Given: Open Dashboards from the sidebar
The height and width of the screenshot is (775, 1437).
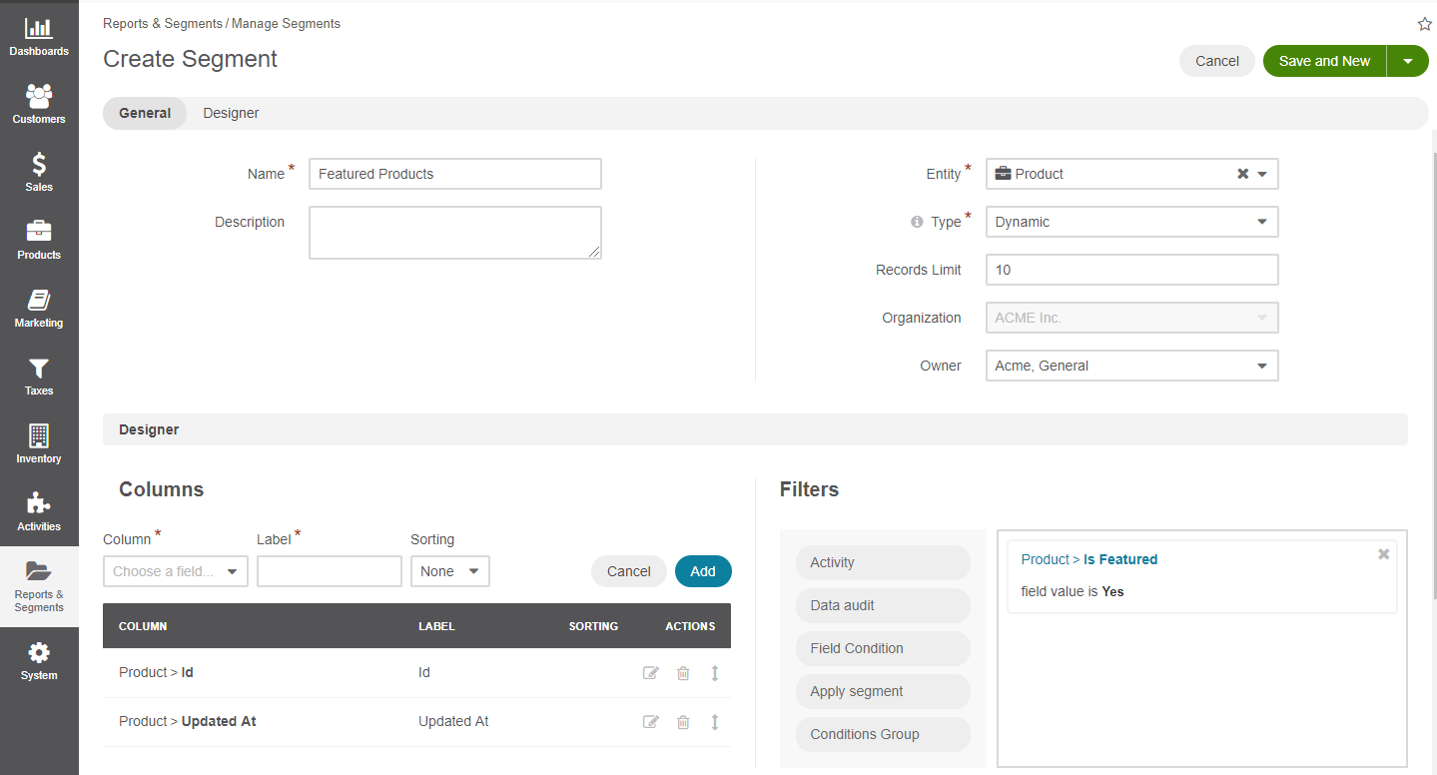Looking at the screenshot, I should pyautogui.click(x=39, y=38).
